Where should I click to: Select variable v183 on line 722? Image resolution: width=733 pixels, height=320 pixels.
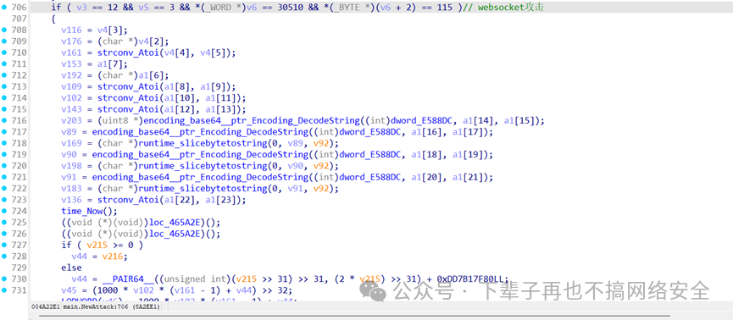[71, 188]
